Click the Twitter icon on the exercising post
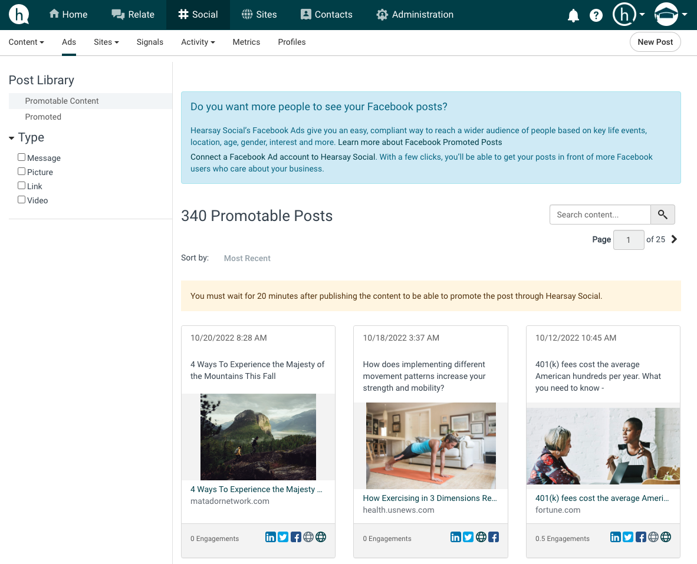 [468, 537]
